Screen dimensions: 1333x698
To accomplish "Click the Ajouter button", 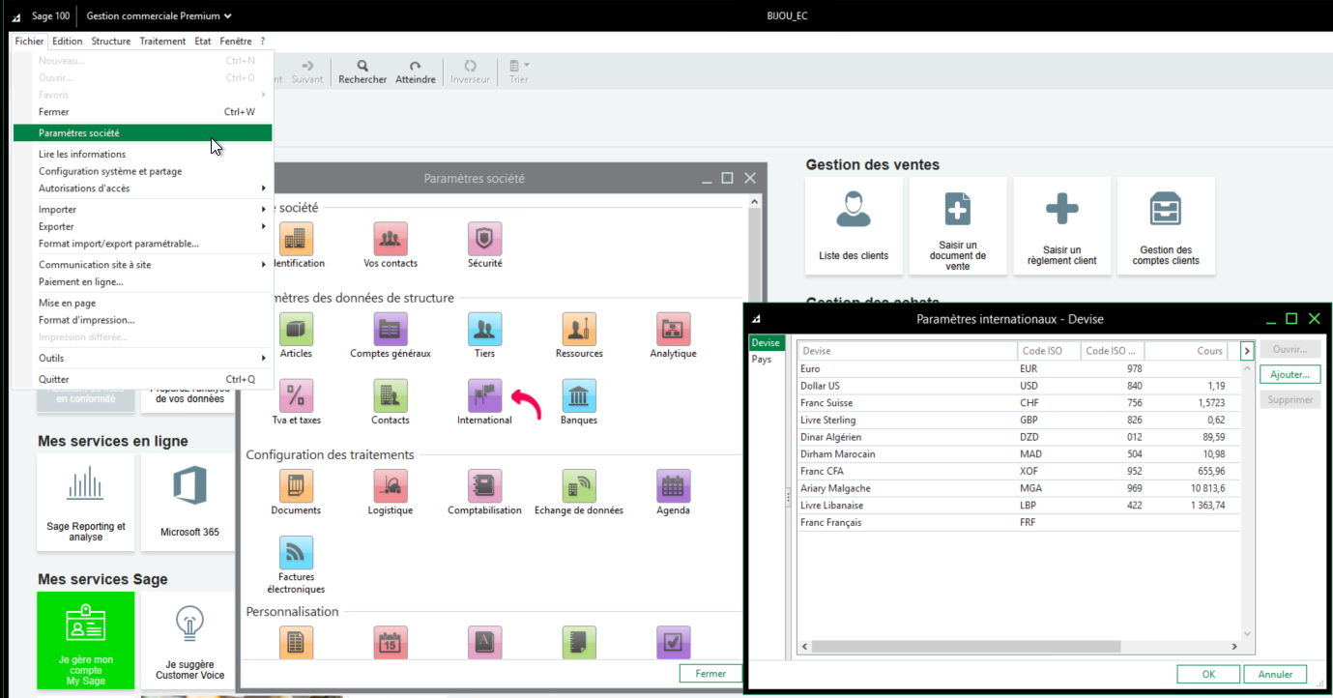I will pos(1290,374).
